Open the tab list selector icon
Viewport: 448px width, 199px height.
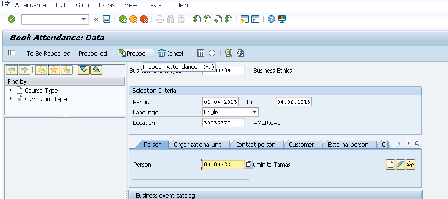(x=418, y=143)
